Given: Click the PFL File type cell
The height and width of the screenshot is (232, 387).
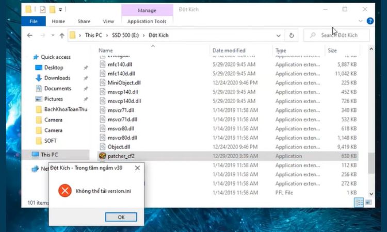Looking at the screenshot, I should coord(284,192).
